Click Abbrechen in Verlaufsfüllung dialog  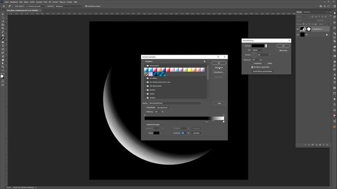(x=283, y=50)
